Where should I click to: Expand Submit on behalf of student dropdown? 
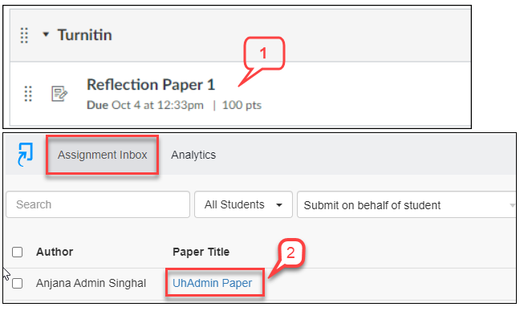click(407, 204)
